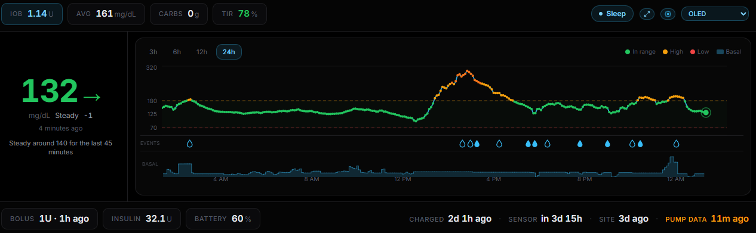Toggle the In range legend entry

(x=640, y=52)
